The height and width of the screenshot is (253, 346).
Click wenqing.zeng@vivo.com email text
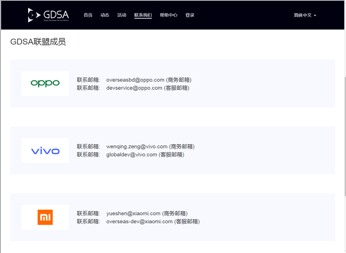click(x=137, y=147)
